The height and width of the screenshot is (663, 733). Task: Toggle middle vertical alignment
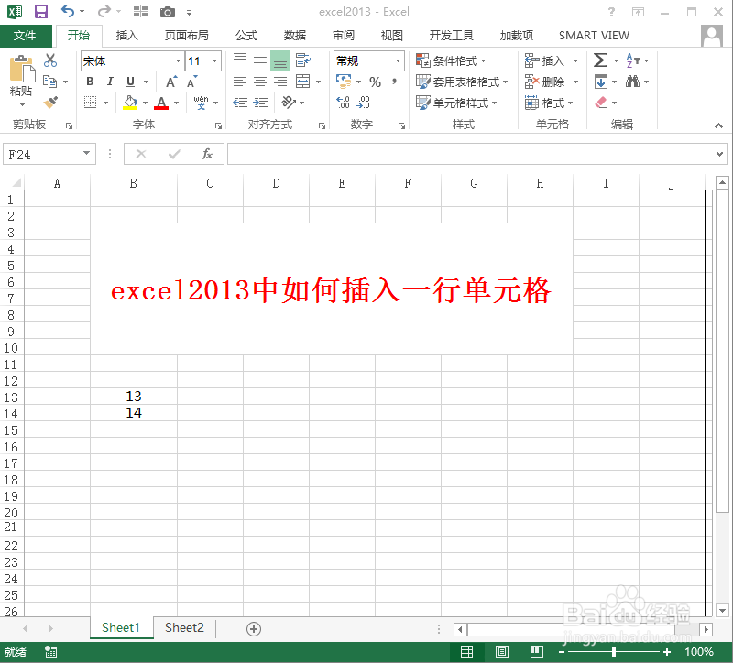(x=260, y=60)
